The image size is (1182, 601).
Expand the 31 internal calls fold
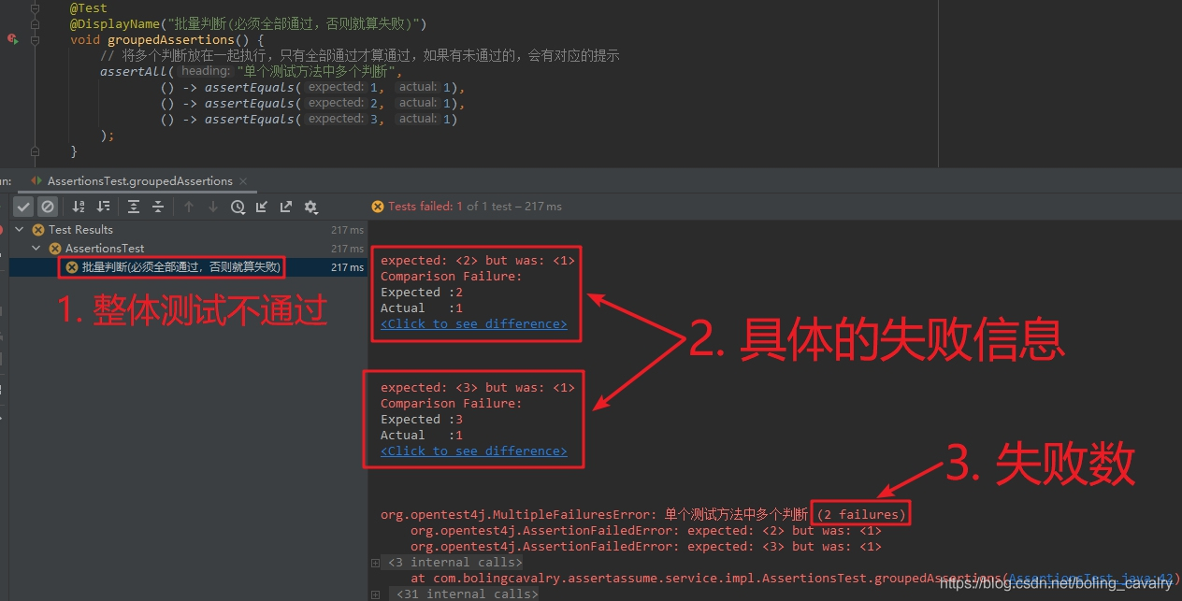click(466, 594)
